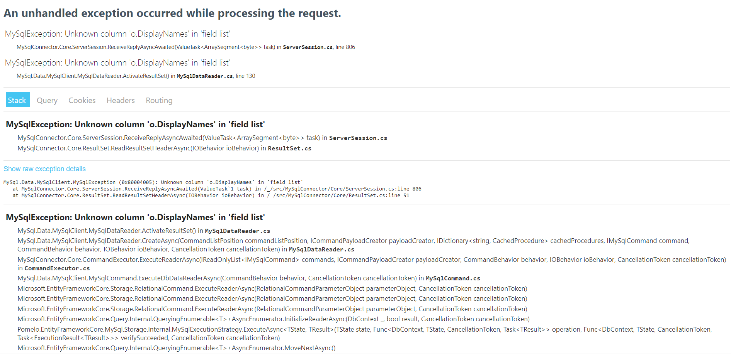
Task: Select the active Stack tab
Action: (x=17, y=99)
